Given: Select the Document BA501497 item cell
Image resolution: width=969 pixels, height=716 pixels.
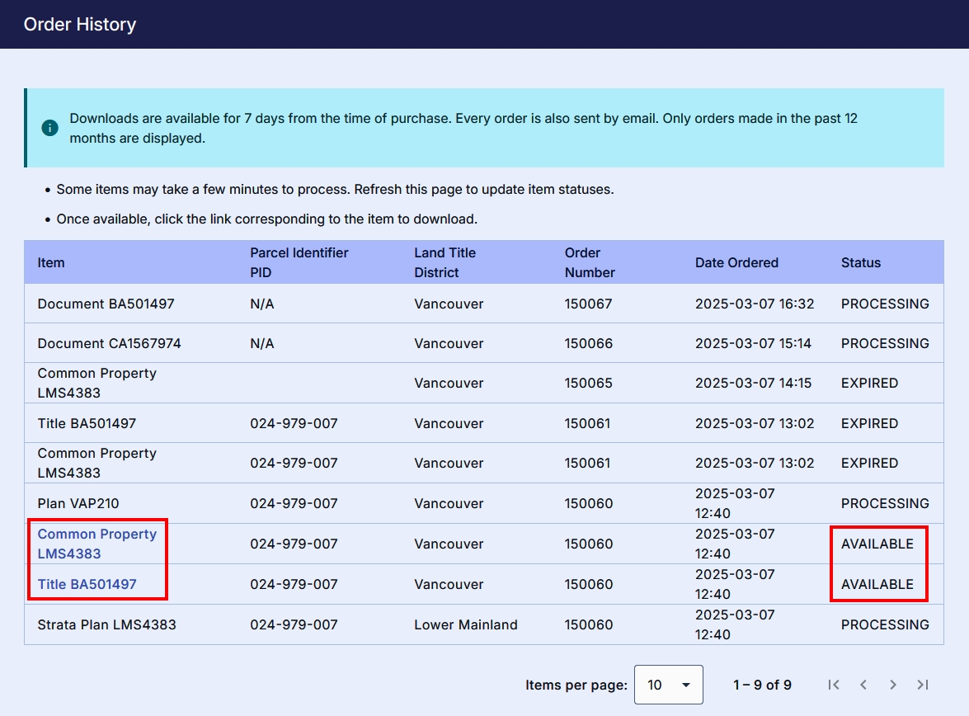Looking at the screenshot, I should point(106,304).
